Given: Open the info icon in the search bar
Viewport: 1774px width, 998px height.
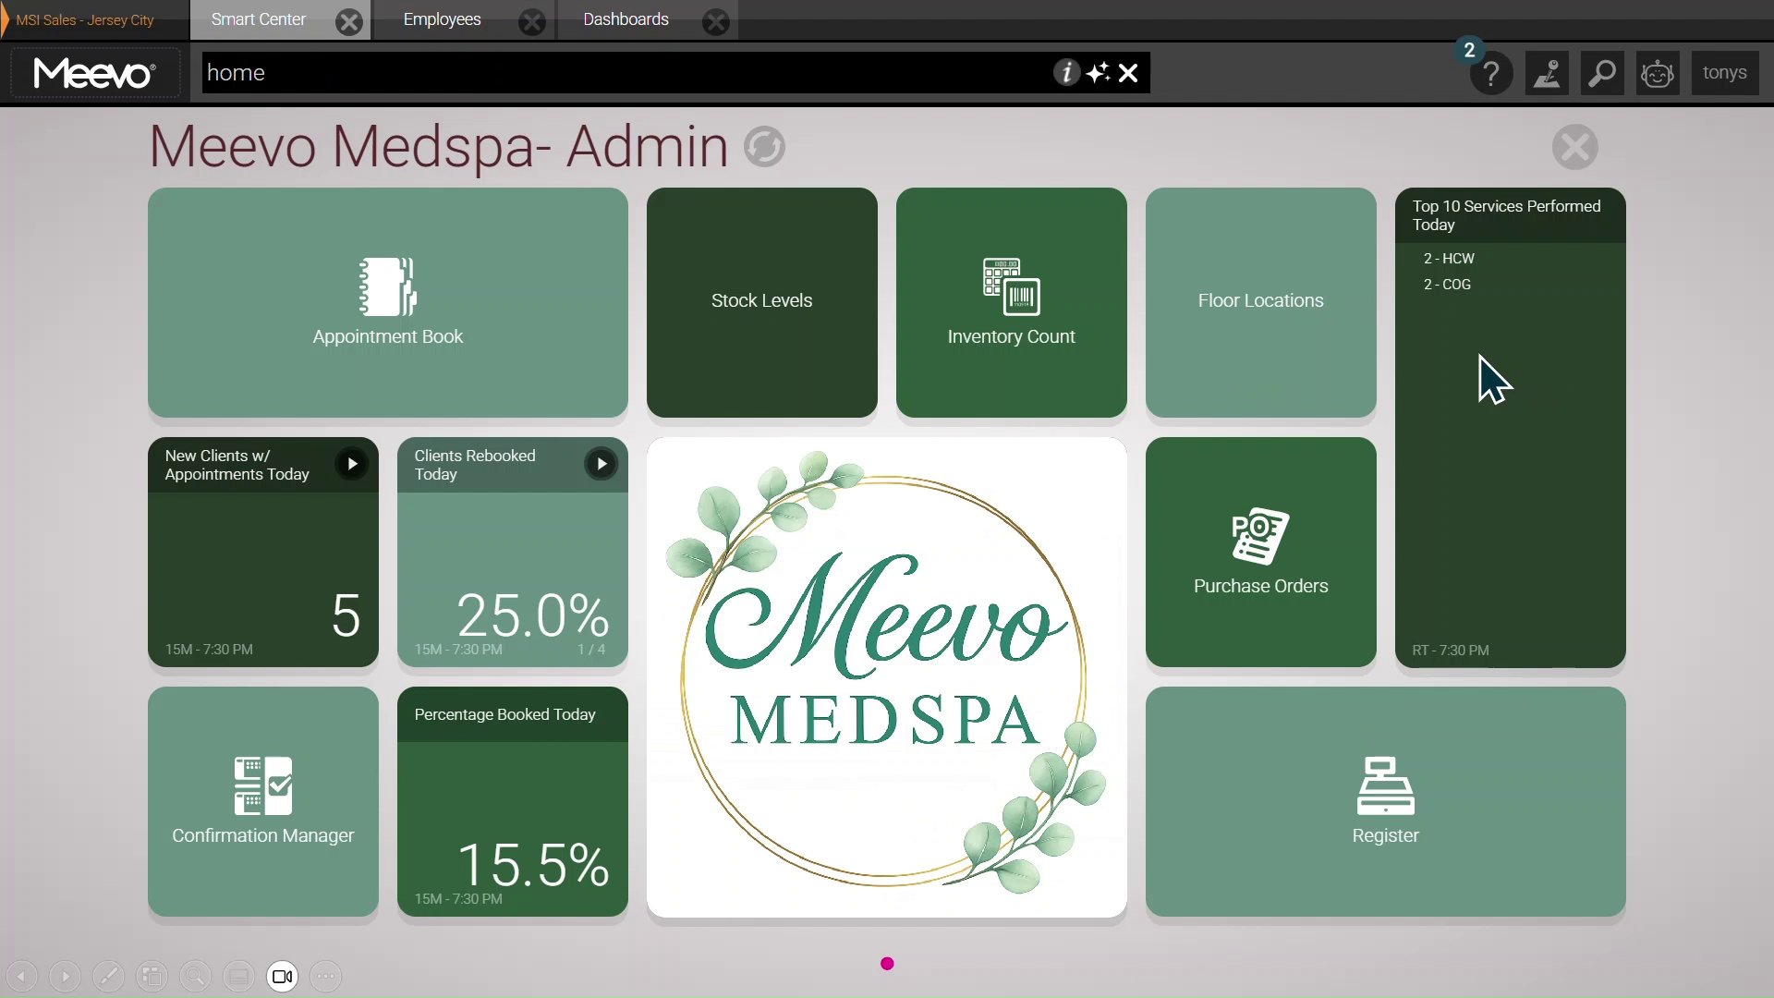Looking at the screenshot, I should tap(1067, 72).
